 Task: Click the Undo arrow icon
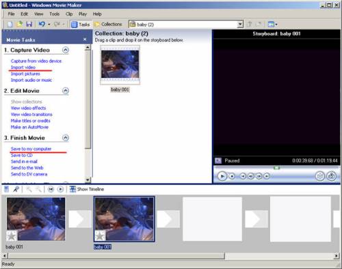[42, 24]
